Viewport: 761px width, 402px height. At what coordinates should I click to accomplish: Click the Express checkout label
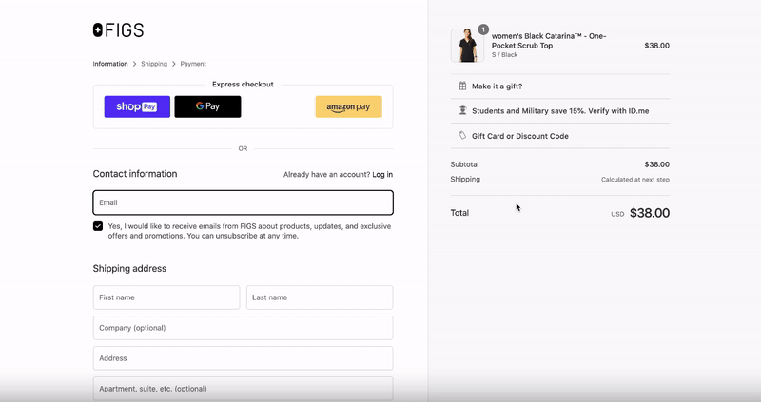point(243,85)
